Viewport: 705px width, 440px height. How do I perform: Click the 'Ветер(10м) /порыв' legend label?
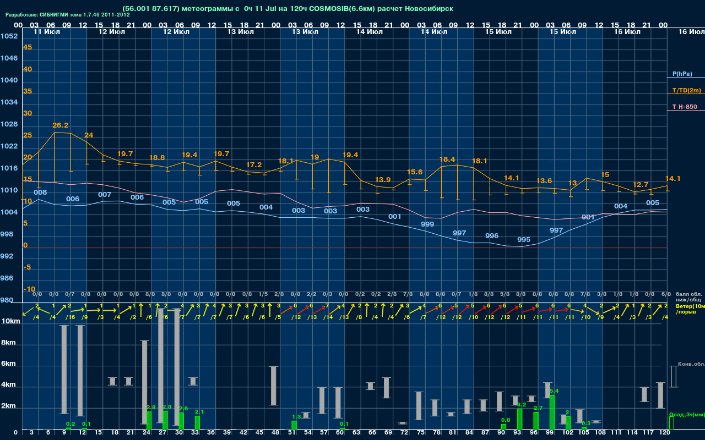click(689, 309)
